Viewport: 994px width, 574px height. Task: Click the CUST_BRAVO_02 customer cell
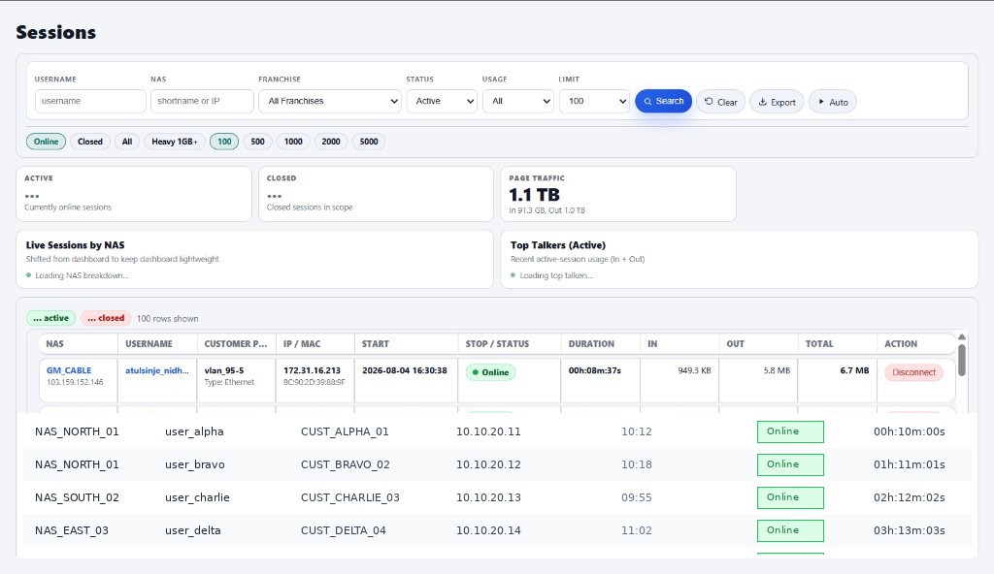(346, 464)
